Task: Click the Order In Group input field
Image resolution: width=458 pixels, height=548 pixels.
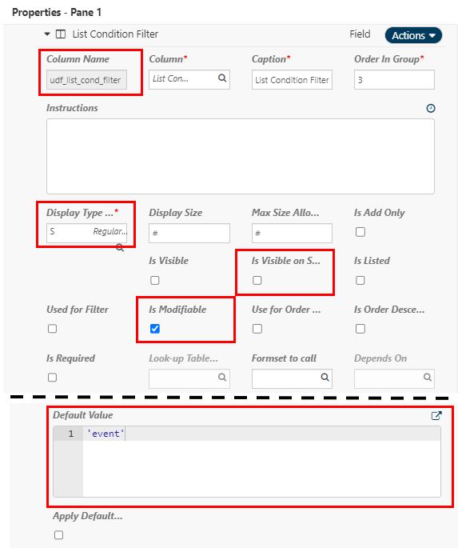Action: pos(394,80)
